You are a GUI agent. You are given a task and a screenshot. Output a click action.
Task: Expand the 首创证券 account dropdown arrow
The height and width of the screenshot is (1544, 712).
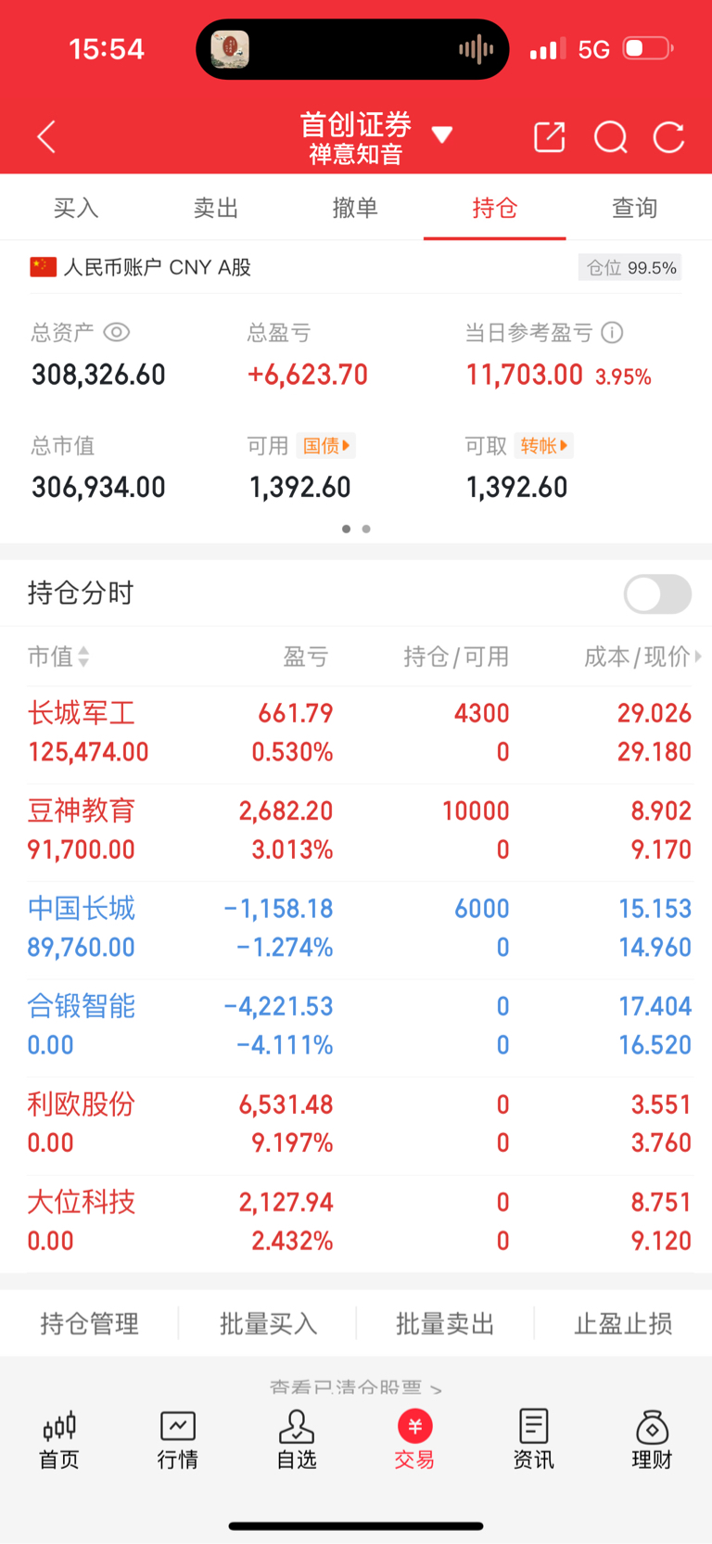[x=442, y=135]
